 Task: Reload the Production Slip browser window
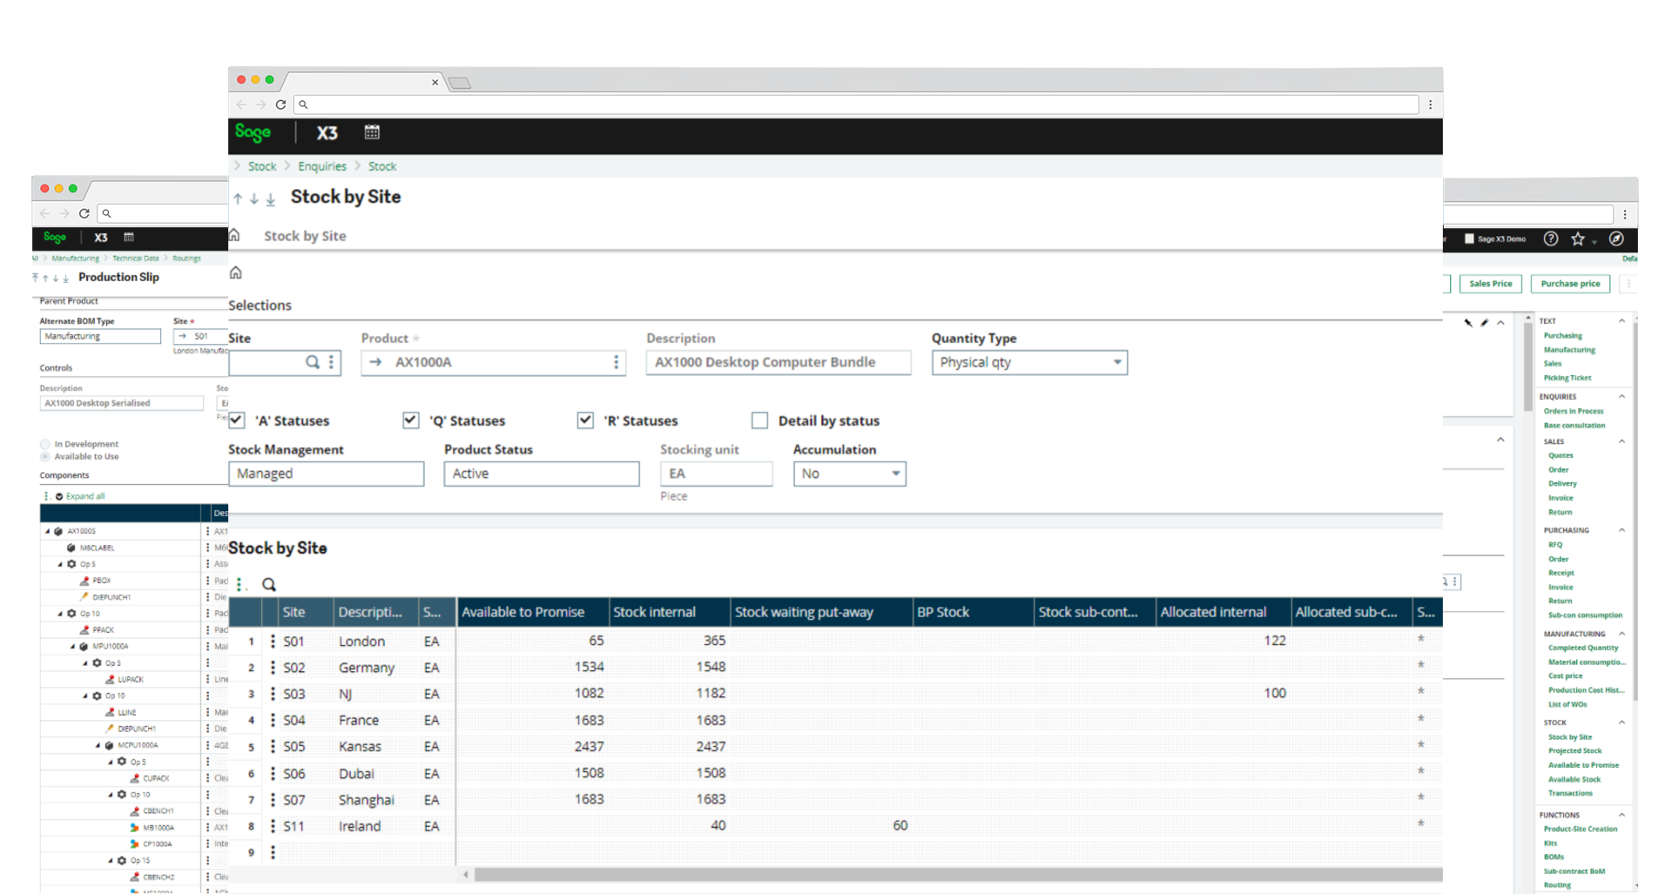pyautogui.click(x=84, y=213)
